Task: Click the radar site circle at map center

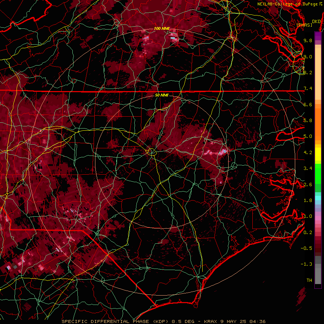Action: pos(152,152)
